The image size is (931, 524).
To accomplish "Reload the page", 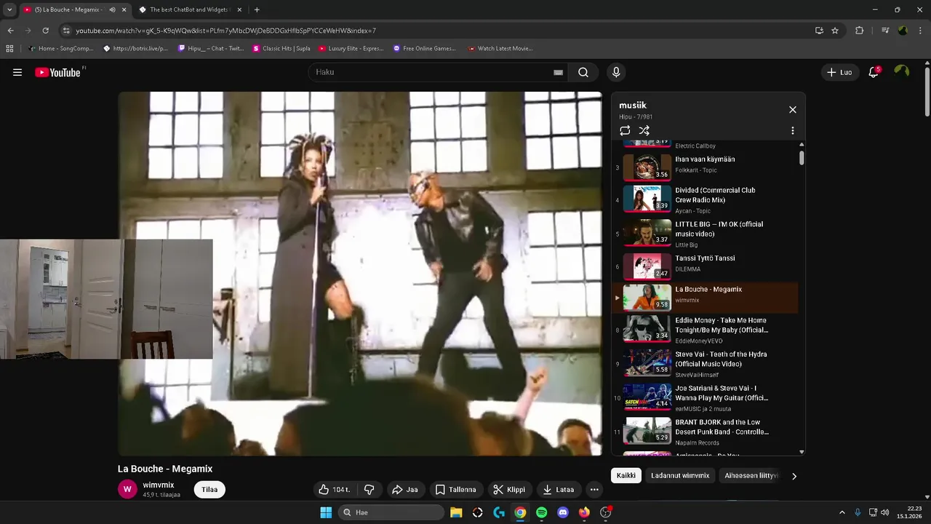I will point(45,31).
